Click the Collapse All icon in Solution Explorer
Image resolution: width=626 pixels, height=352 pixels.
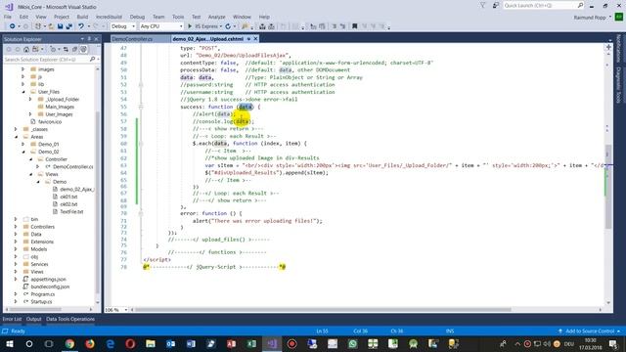[x=74, y=49]
